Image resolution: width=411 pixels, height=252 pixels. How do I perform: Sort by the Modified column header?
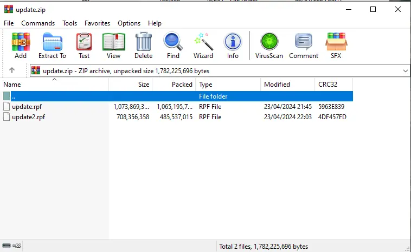click(288, 85)
